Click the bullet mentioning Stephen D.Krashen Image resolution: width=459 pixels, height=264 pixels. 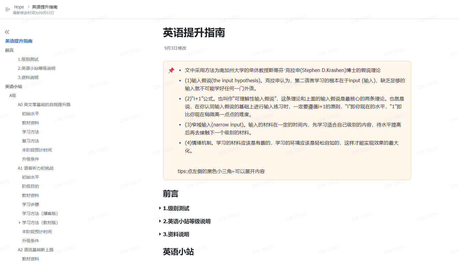tap(283, 70)
